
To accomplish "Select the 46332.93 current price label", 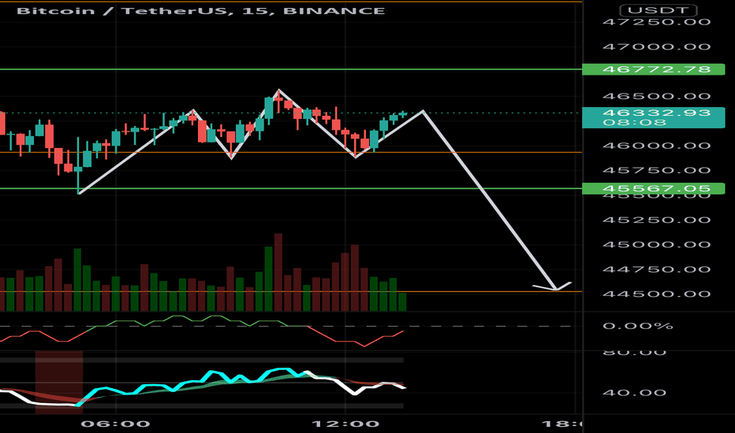I will [x=654, y=117].
